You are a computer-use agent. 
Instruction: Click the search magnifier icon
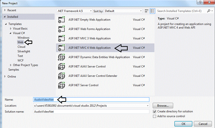tap(209, 11)
